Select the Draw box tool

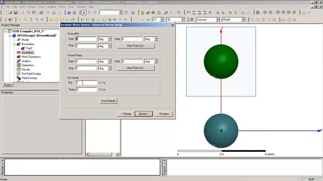(x=82, y=20)
